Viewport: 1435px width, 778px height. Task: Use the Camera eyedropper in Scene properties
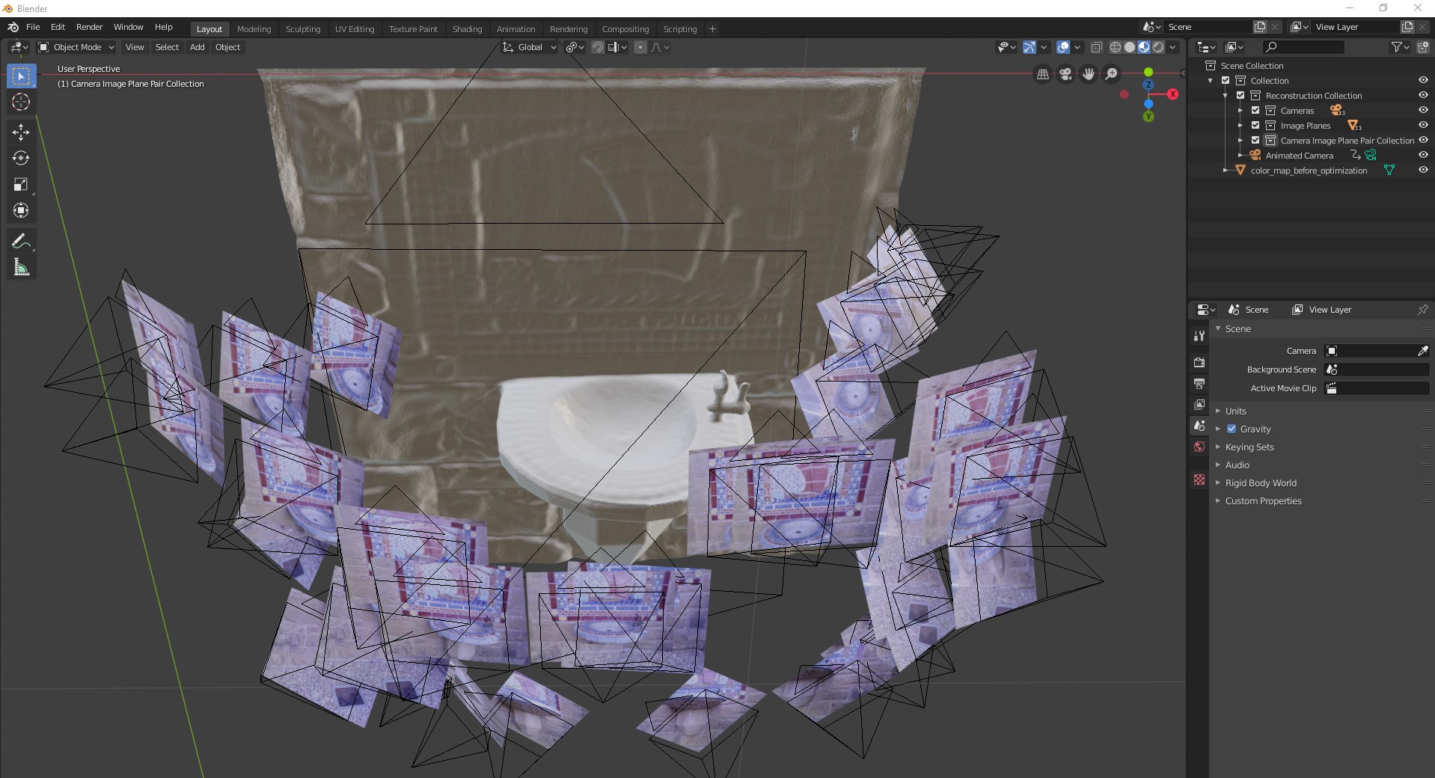1422,350
